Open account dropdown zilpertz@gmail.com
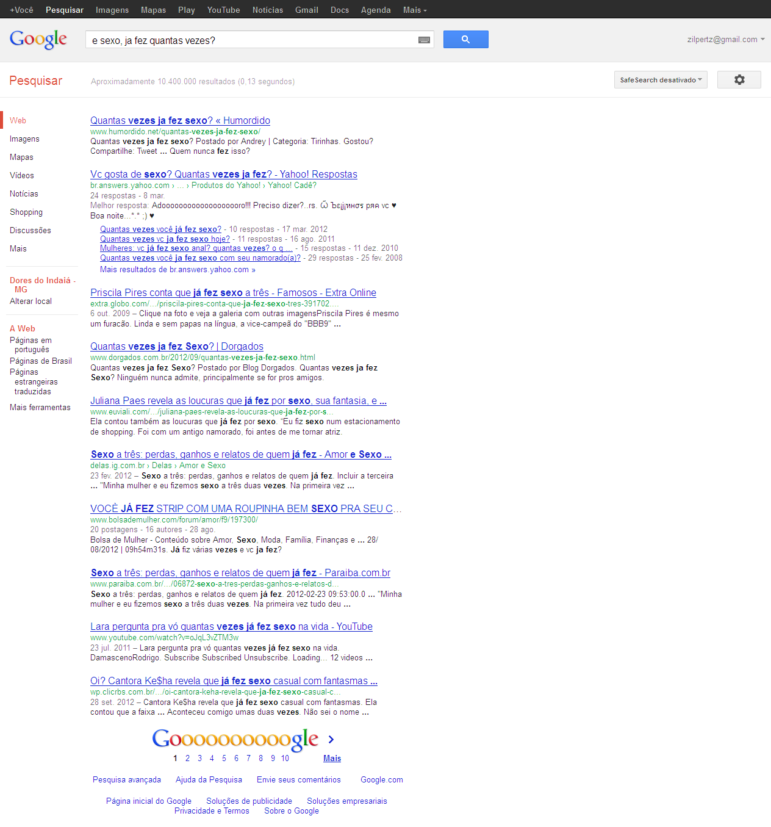The height and width of the screenshot is (827, 771). [x=726, y=39]
